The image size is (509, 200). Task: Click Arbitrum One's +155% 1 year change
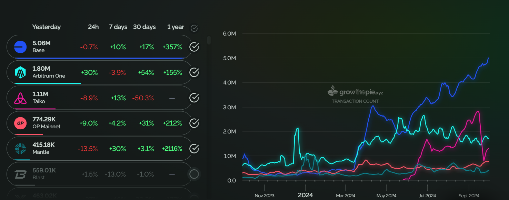tap(172, 72)
